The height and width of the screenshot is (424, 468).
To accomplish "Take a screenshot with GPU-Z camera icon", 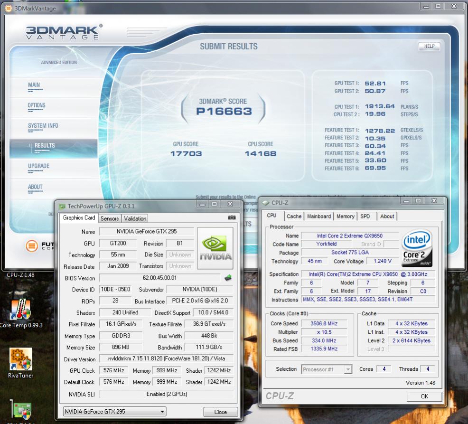I will tap(232, 217).
